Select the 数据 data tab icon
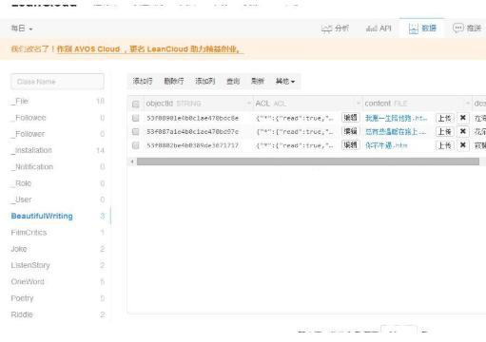Screen dimensions: 486x342 click(x=414, y=28)
